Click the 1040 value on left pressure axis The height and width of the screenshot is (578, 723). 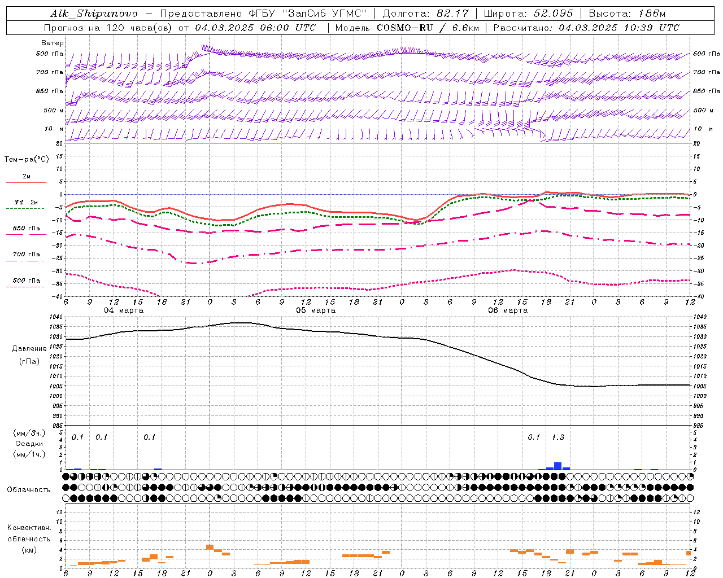tap(57, 317)
